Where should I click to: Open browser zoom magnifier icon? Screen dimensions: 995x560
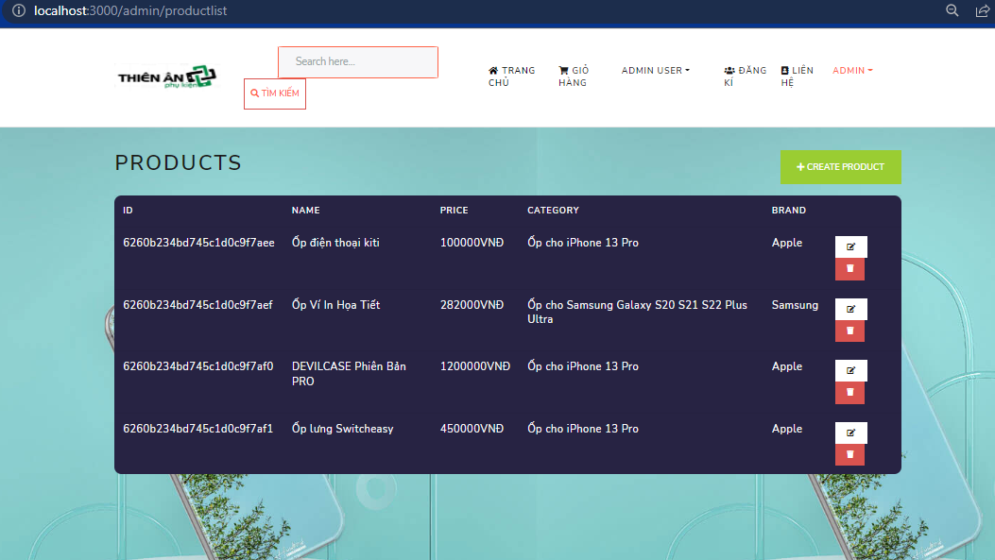pos(952,10)
